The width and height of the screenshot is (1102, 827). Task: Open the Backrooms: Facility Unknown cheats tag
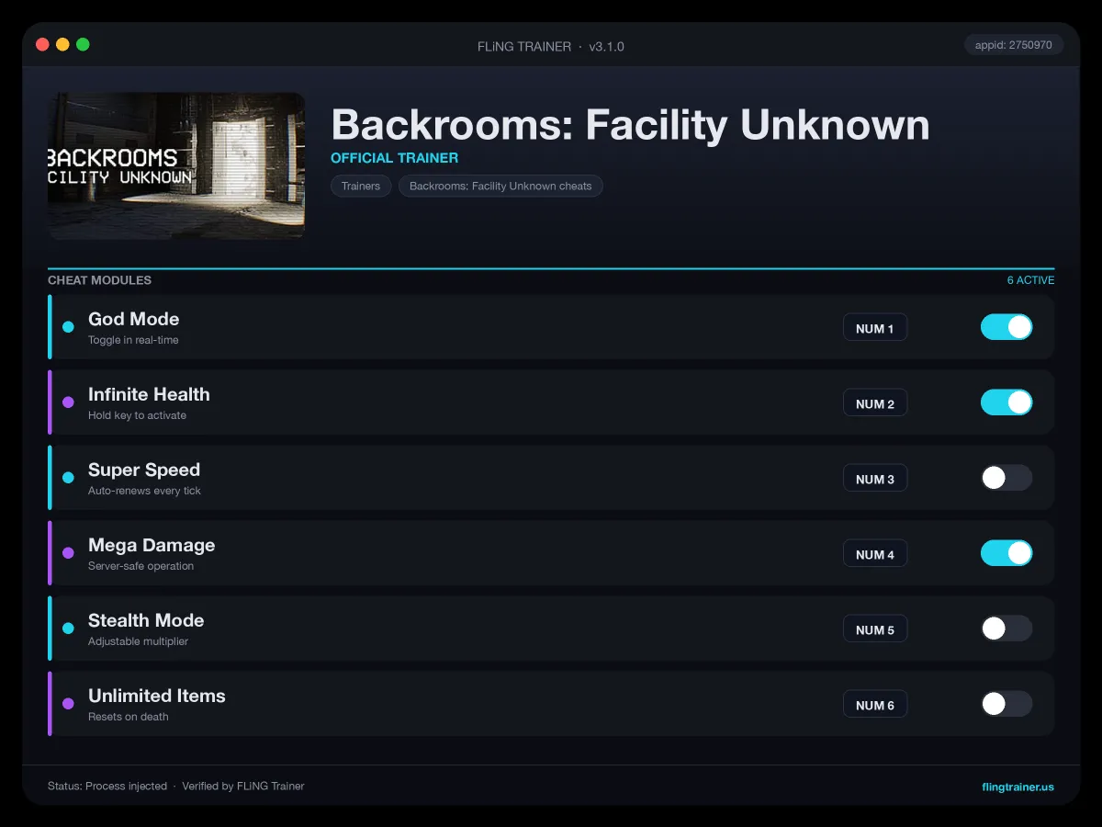click(500, 186)
